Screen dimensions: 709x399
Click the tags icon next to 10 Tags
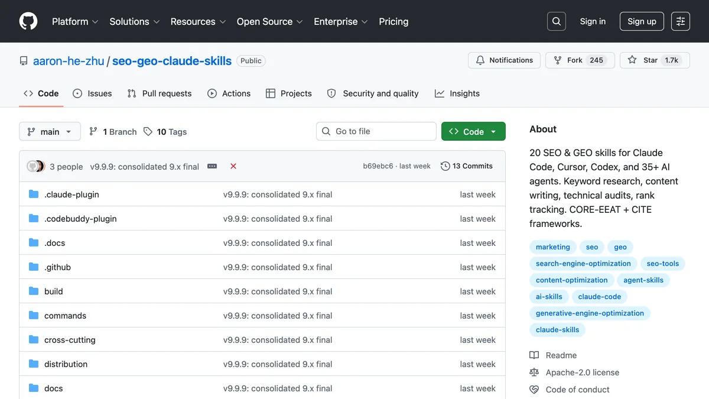(148, 131)
